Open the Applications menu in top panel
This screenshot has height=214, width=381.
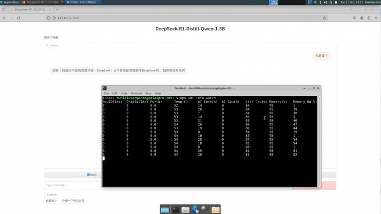10,2
